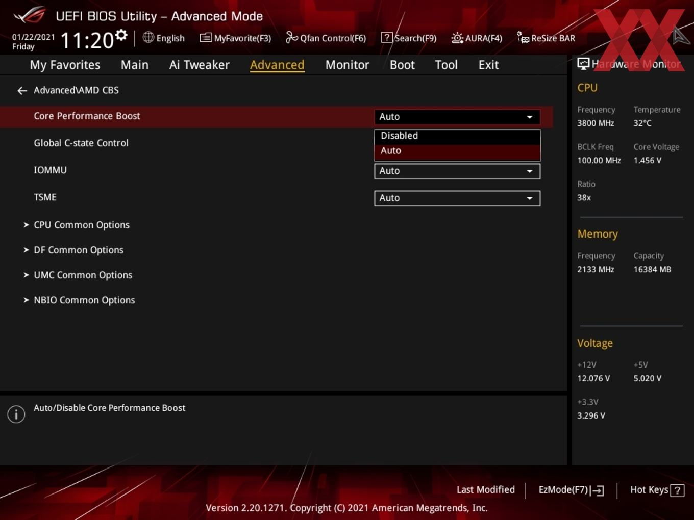694x520 pixels.
Task: Expand DF Common Options
Action: click(x=78, y=250)
